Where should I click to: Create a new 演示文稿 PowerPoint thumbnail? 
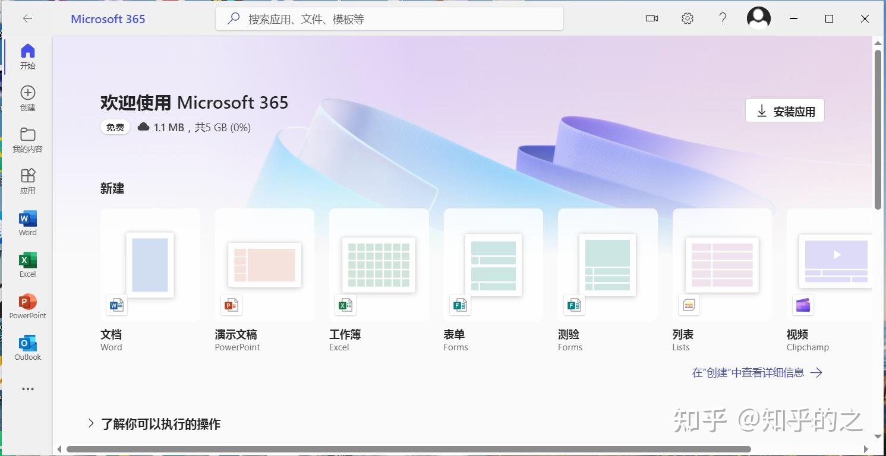(264, 265)
